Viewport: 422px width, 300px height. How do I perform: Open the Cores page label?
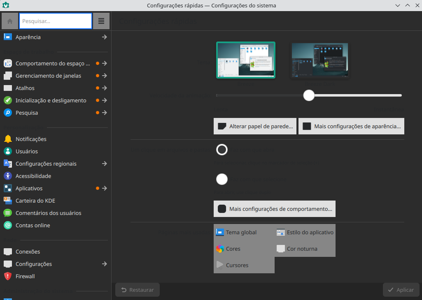point(233,249)
